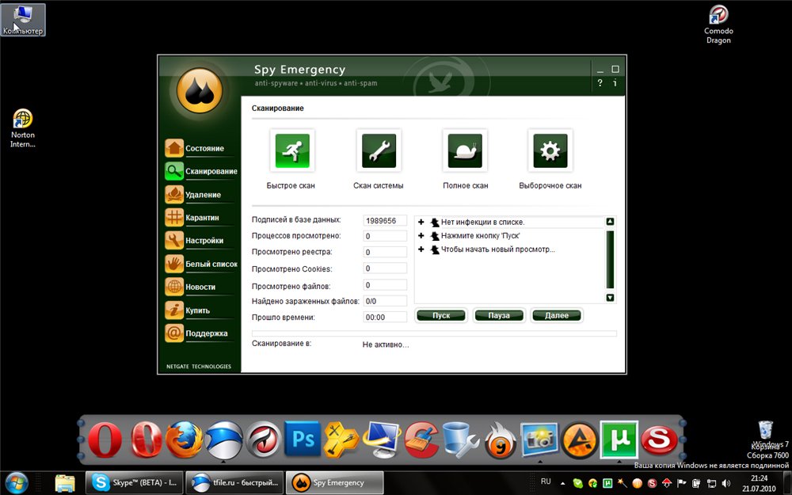Click the infected files value 0/0
The height and width of the screenshot is (495, 792).
click(385, 301)
